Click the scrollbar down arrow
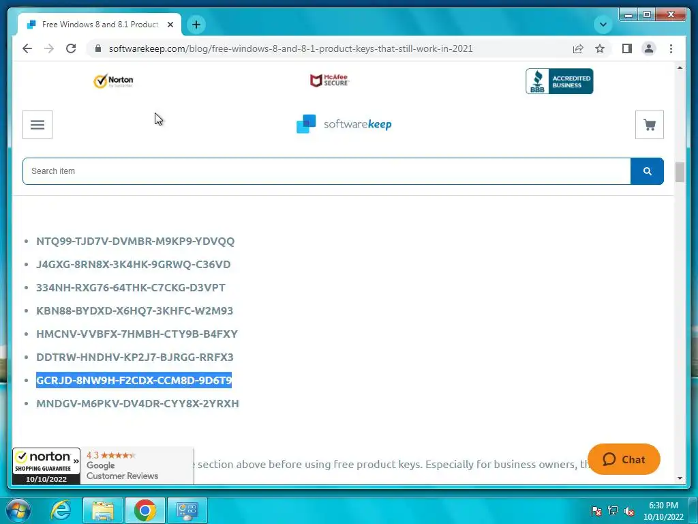This screenshot has width=698, height=524. coord(680,478)
